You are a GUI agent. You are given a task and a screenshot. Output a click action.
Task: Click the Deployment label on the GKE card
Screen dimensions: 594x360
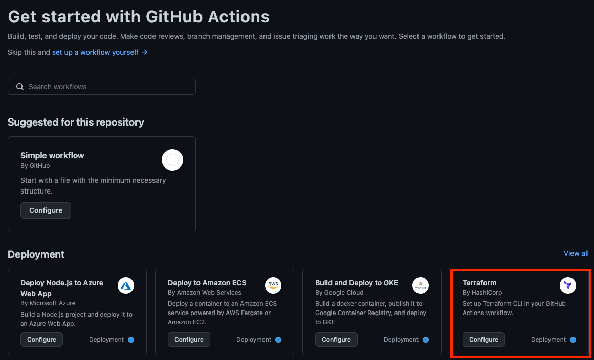click(402, 339)
